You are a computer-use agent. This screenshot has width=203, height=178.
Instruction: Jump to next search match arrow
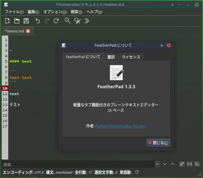click(x=165, y=164)
